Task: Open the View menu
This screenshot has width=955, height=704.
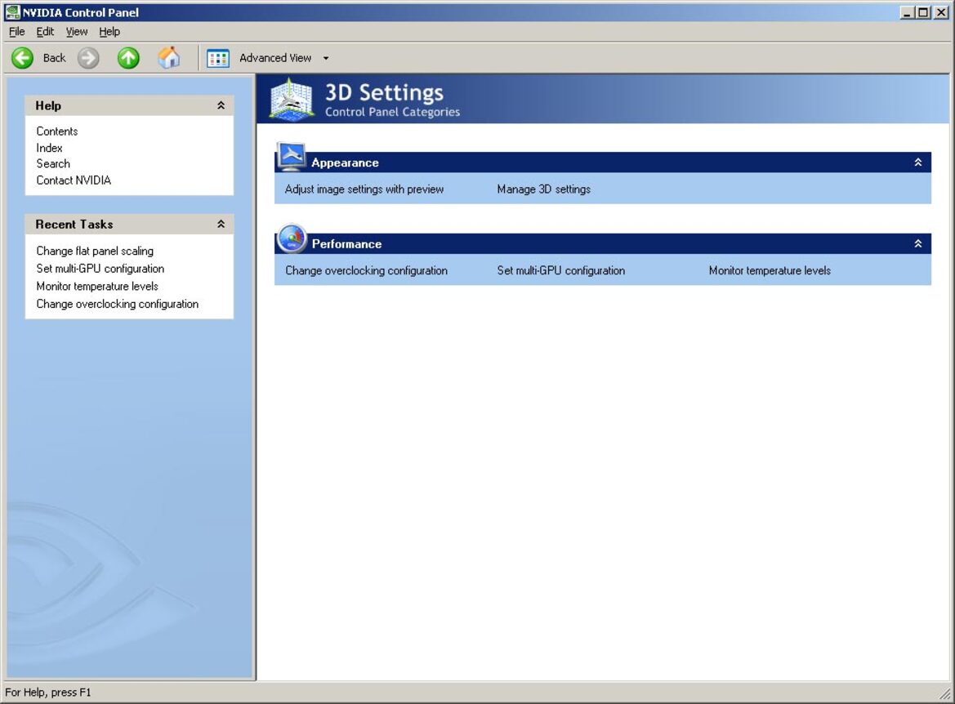Action: pos(77,32)
